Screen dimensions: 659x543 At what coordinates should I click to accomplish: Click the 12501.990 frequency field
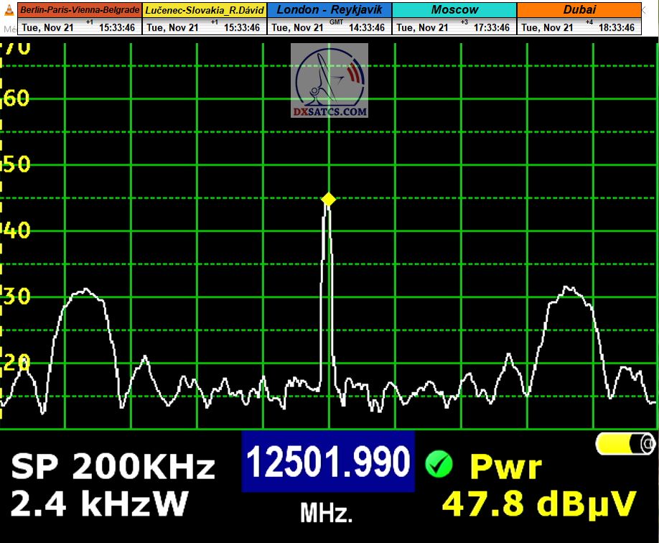tap(328, 461)
